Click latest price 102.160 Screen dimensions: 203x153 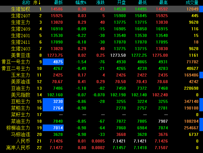(x=55, y=95)
